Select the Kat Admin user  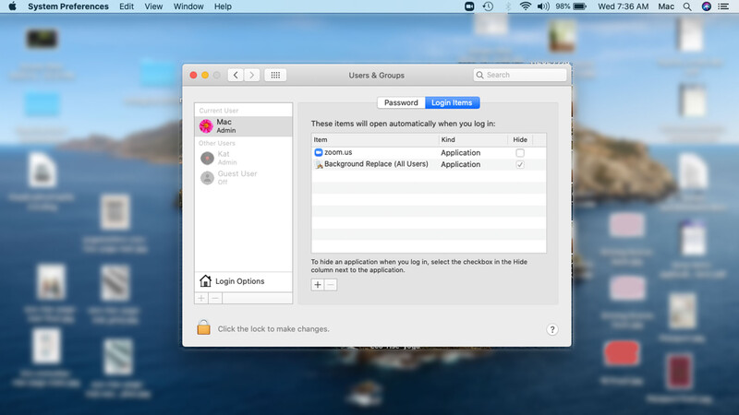pyautogui.click(x=244, y=158)
